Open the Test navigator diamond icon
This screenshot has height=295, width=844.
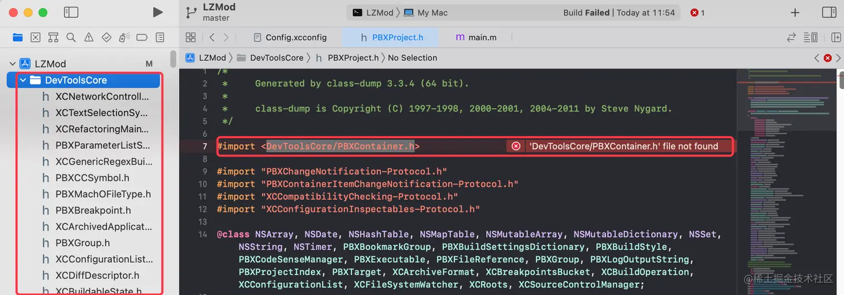pyautogui.click(x=107, y=37)
